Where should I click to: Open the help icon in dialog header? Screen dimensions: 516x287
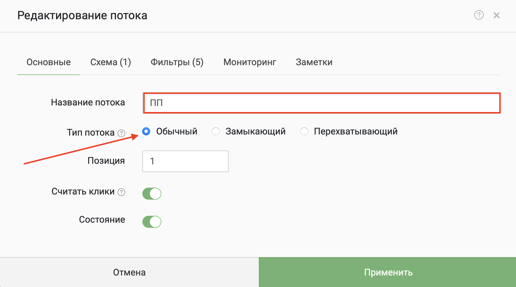click(x=479, y=15)
